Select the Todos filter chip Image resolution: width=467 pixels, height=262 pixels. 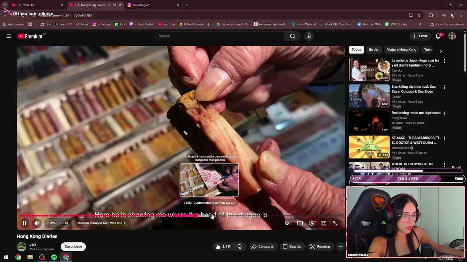pos(356,49)
